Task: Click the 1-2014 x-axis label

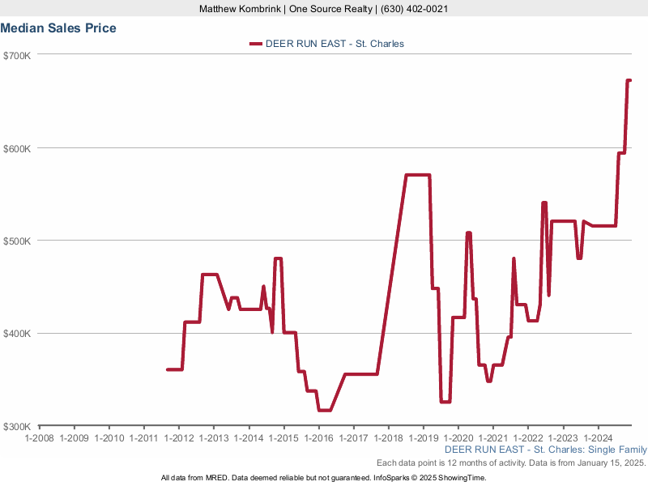Action: point(249,438)
